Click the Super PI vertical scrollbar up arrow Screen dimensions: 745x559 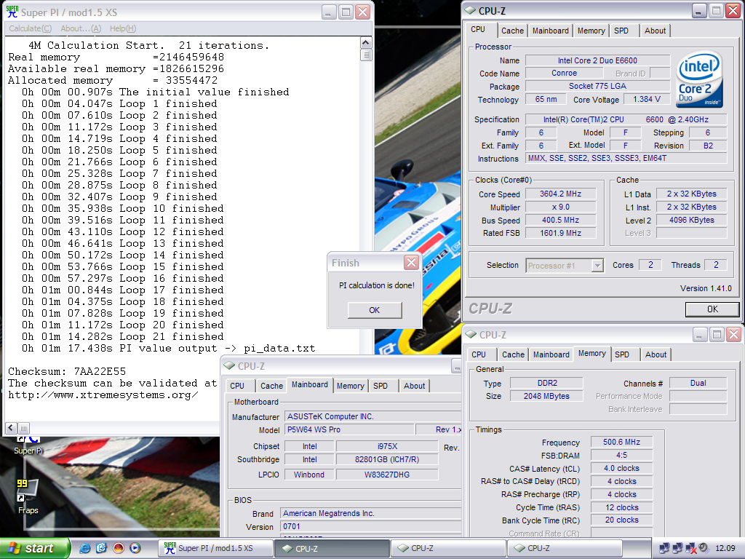365,43
